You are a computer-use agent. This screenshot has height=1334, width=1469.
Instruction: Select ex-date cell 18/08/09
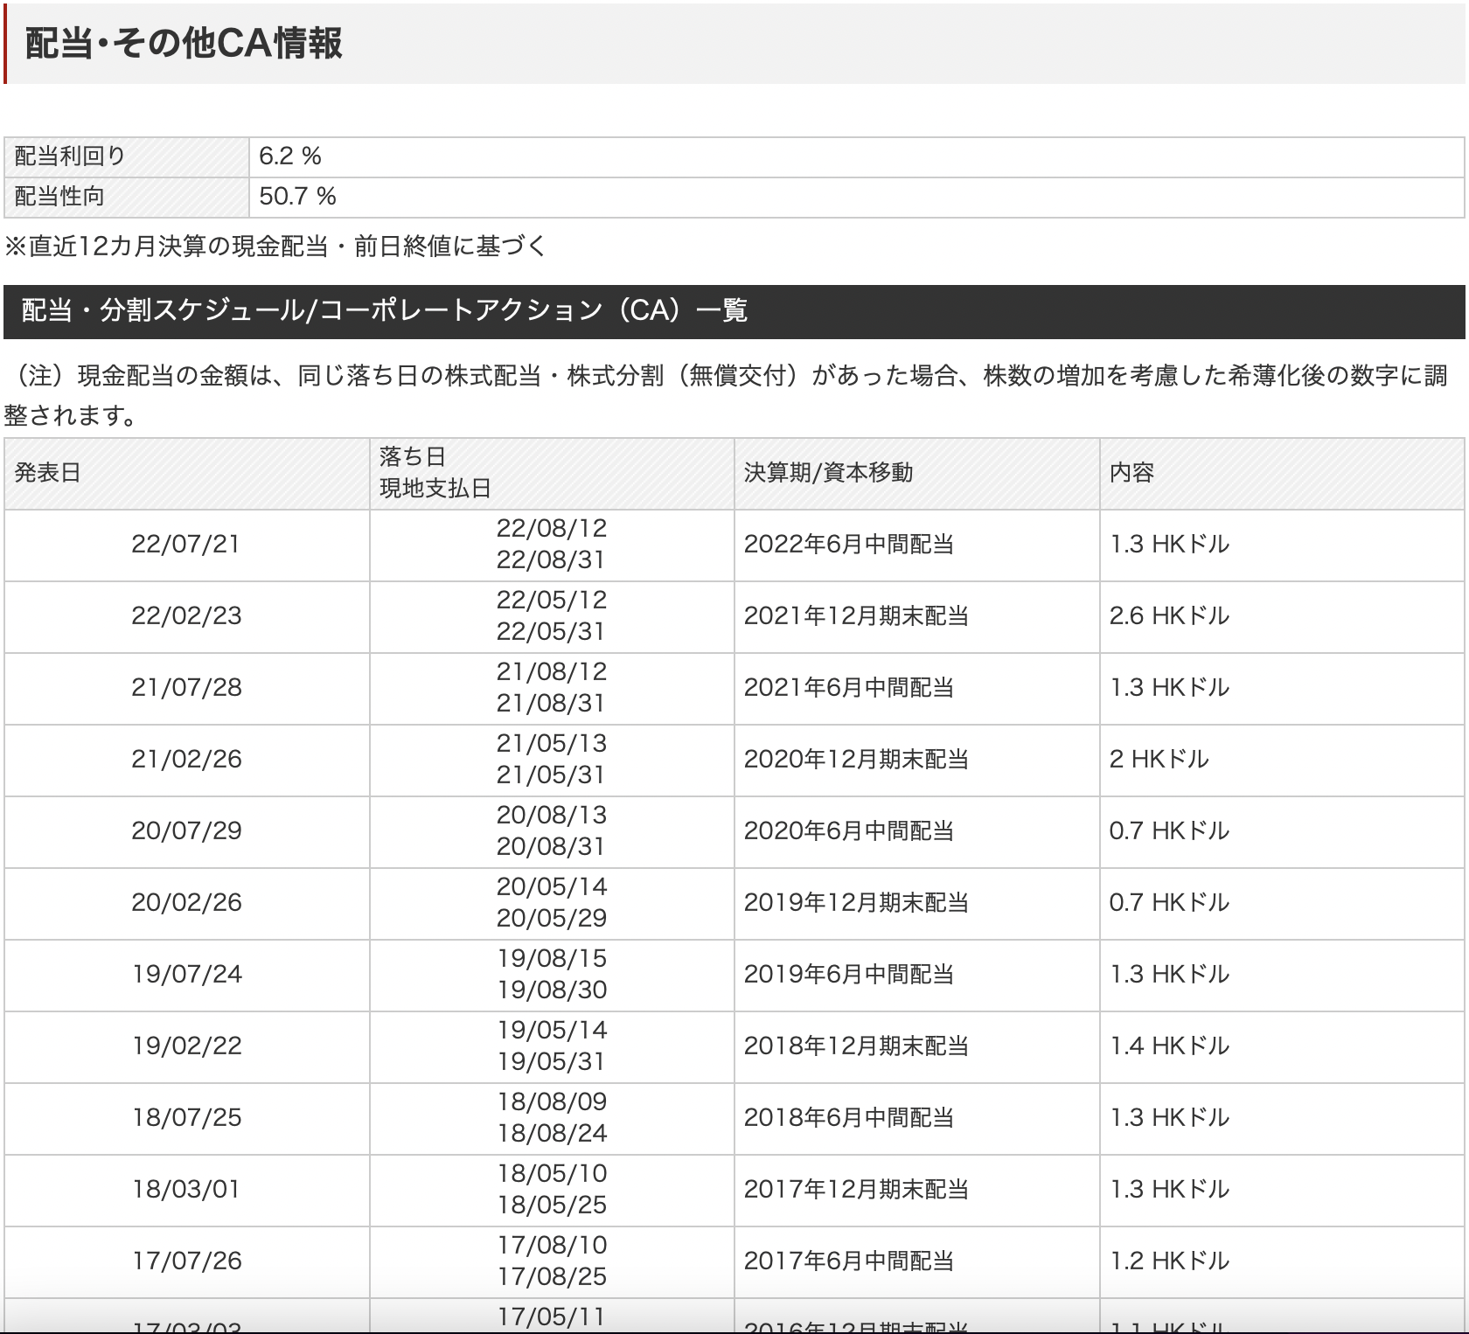point(552,1119)
